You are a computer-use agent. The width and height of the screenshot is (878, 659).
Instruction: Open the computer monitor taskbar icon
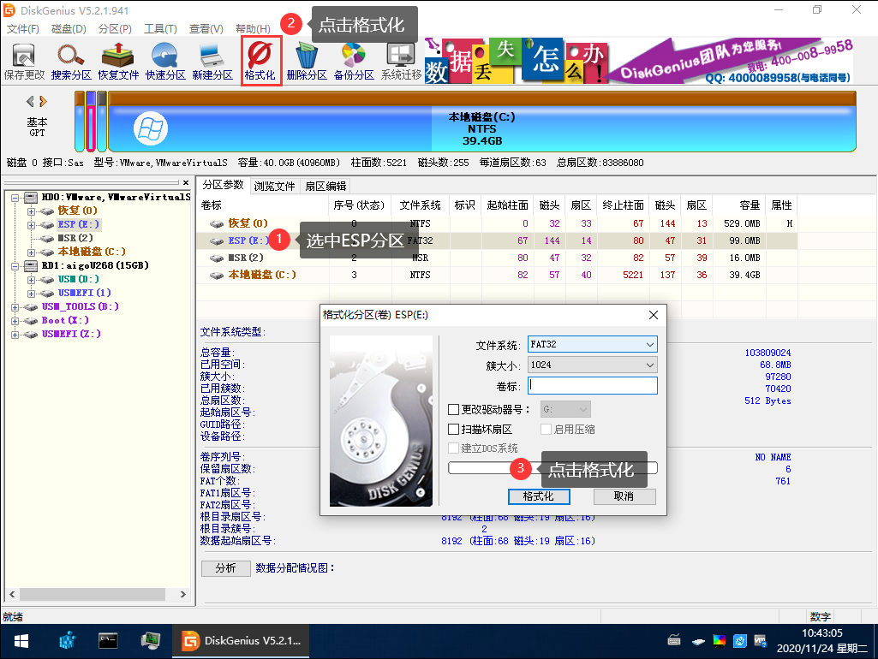[x=150, y=641]
